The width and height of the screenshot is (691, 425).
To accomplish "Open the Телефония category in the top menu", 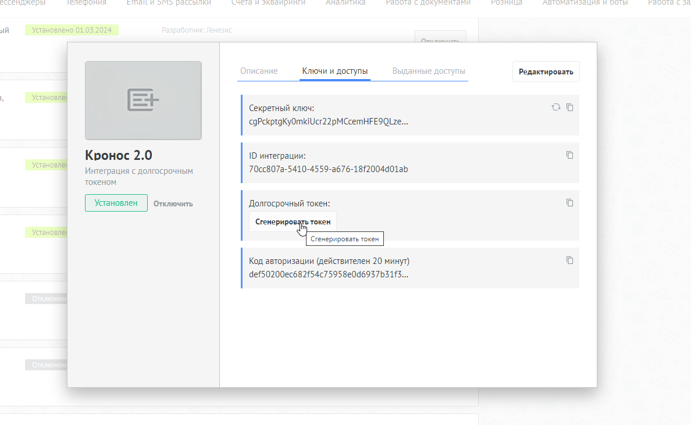I will (x=86, y=3).
